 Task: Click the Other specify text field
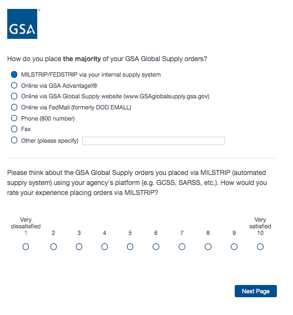click(153, 141)
